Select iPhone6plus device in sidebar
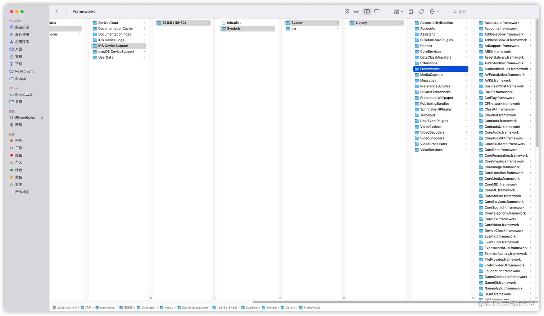The height and width of the screenshot is (316, 544). [x=24, y=118]
